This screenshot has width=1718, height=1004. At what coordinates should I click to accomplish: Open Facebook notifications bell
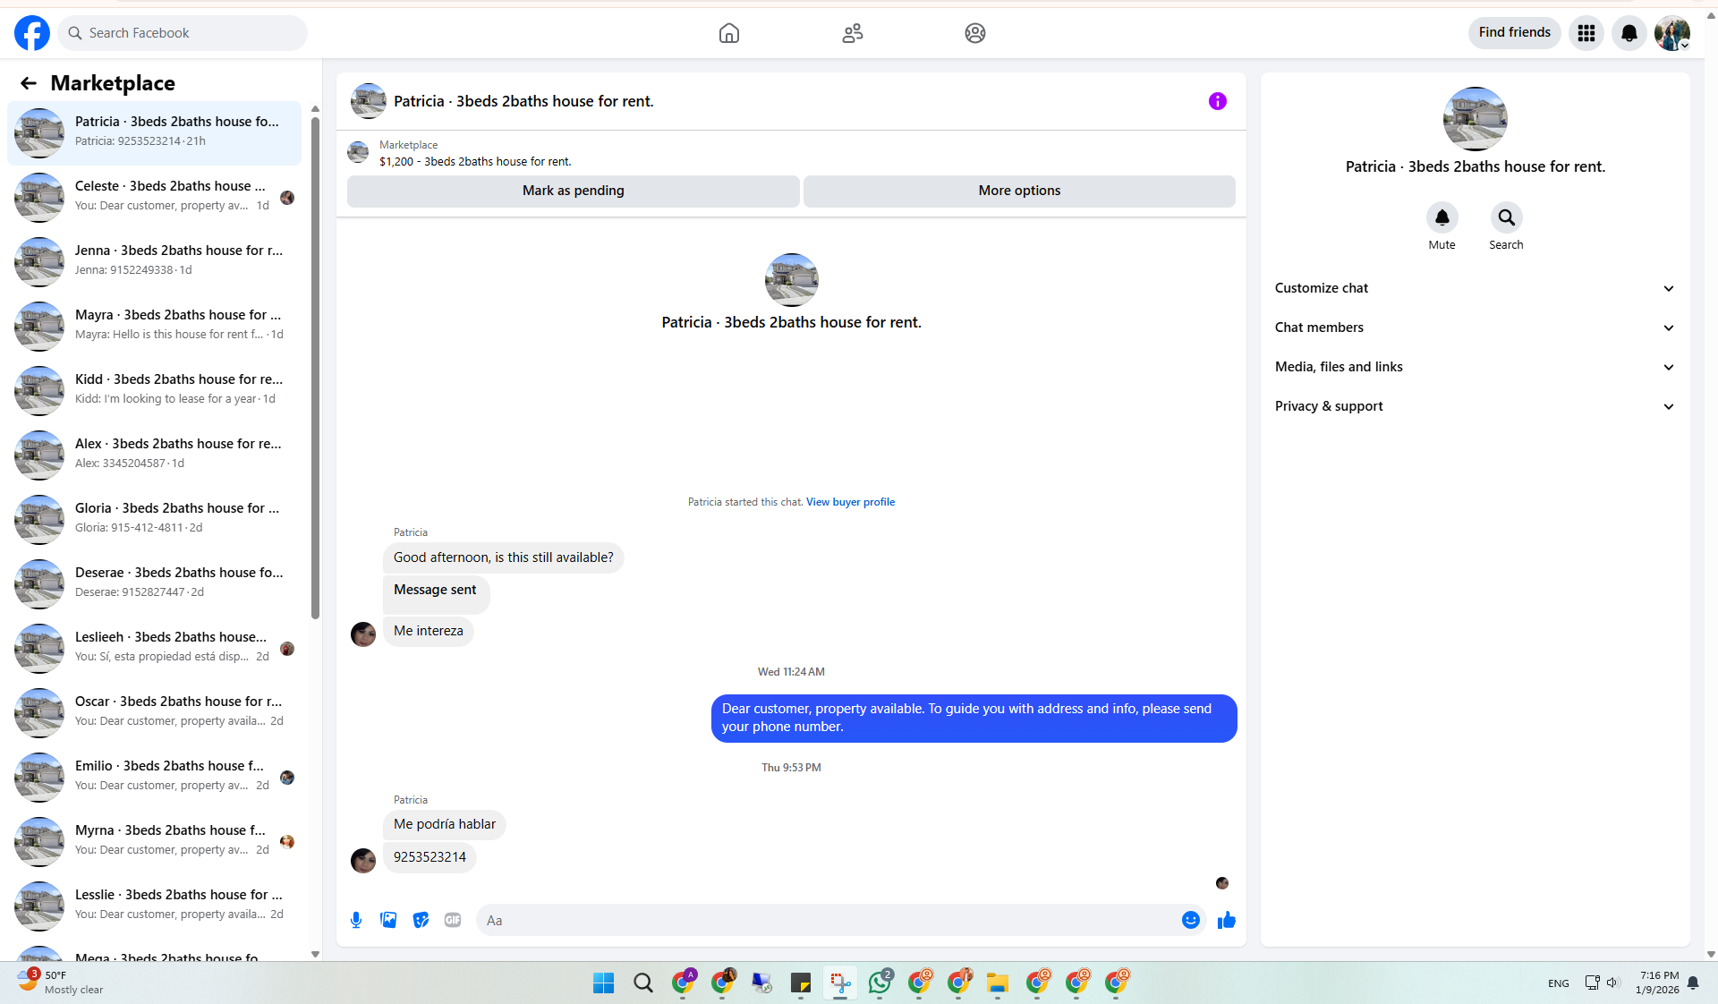point(1629,33)
